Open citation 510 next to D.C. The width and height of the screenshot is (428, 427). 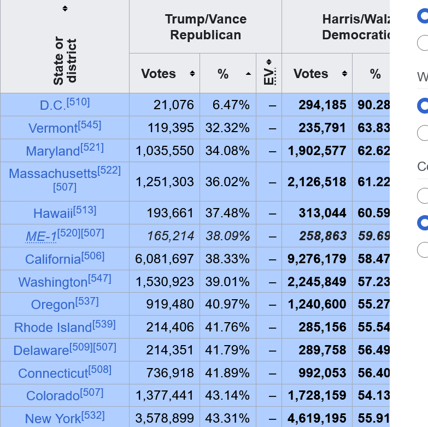[x=78, y=102]
